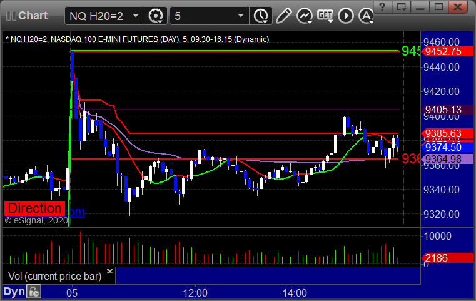Expand the NQ H20=2 symbol dropdown arrow
The width and height of the screenshot is (476, 301).
point(136,15)
